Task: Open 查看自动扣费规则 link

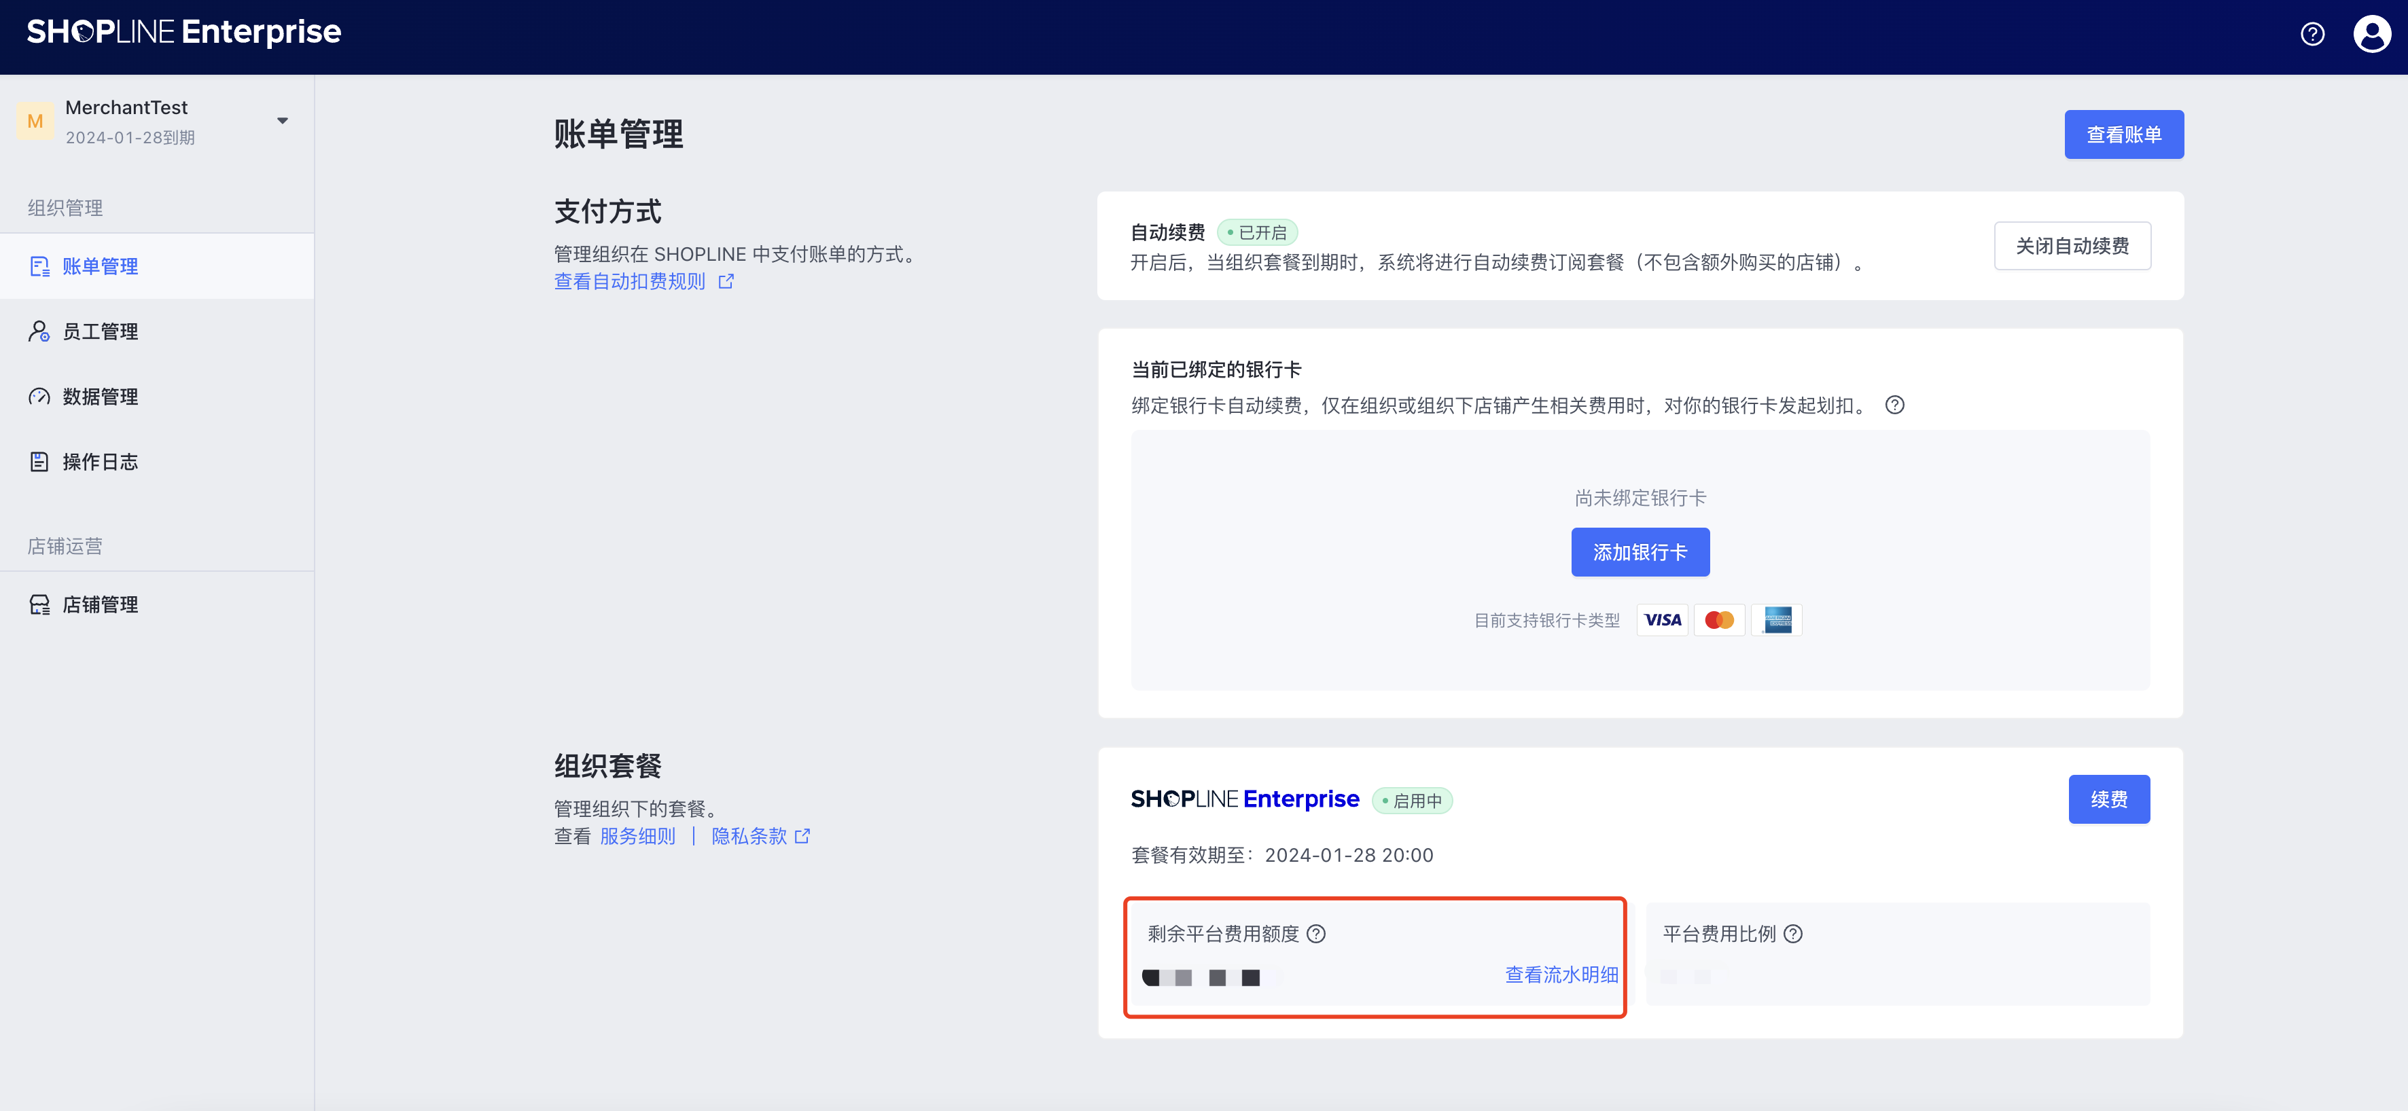Action: pyautogui.click(x=630, y=281)
